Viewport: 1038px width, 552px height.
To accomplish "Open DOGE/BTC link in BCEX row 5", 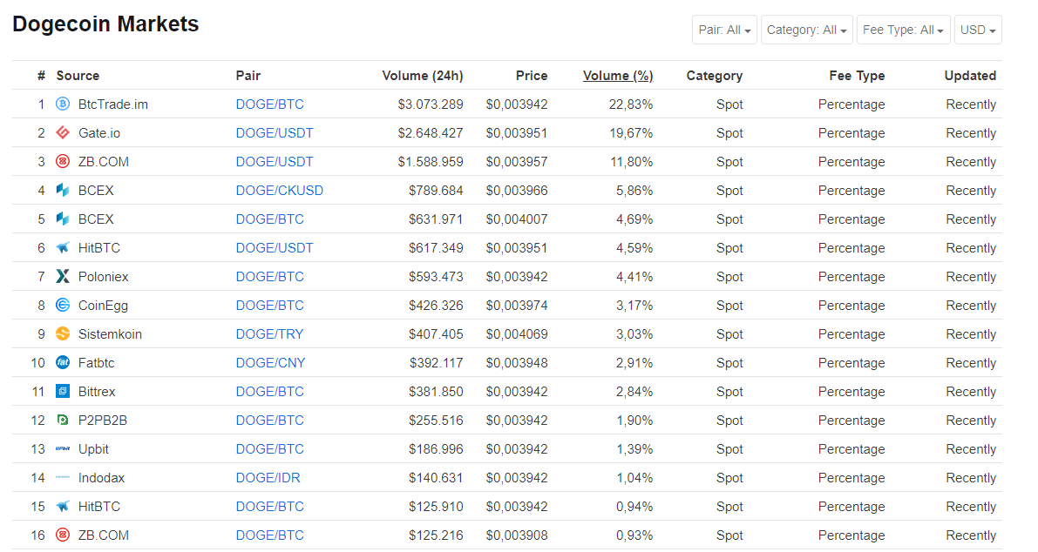I will point(269,219).
